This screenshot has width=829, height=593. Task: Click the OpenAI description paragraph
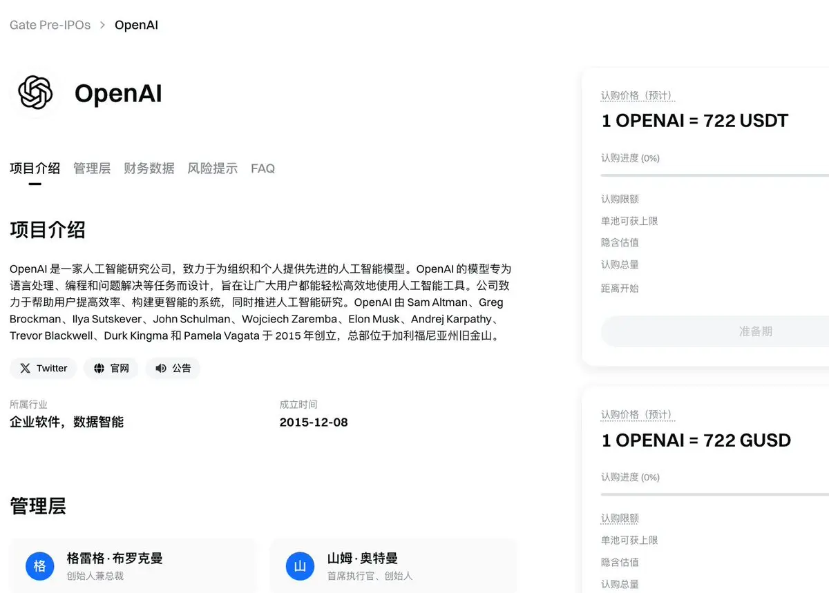pos(260,302)
